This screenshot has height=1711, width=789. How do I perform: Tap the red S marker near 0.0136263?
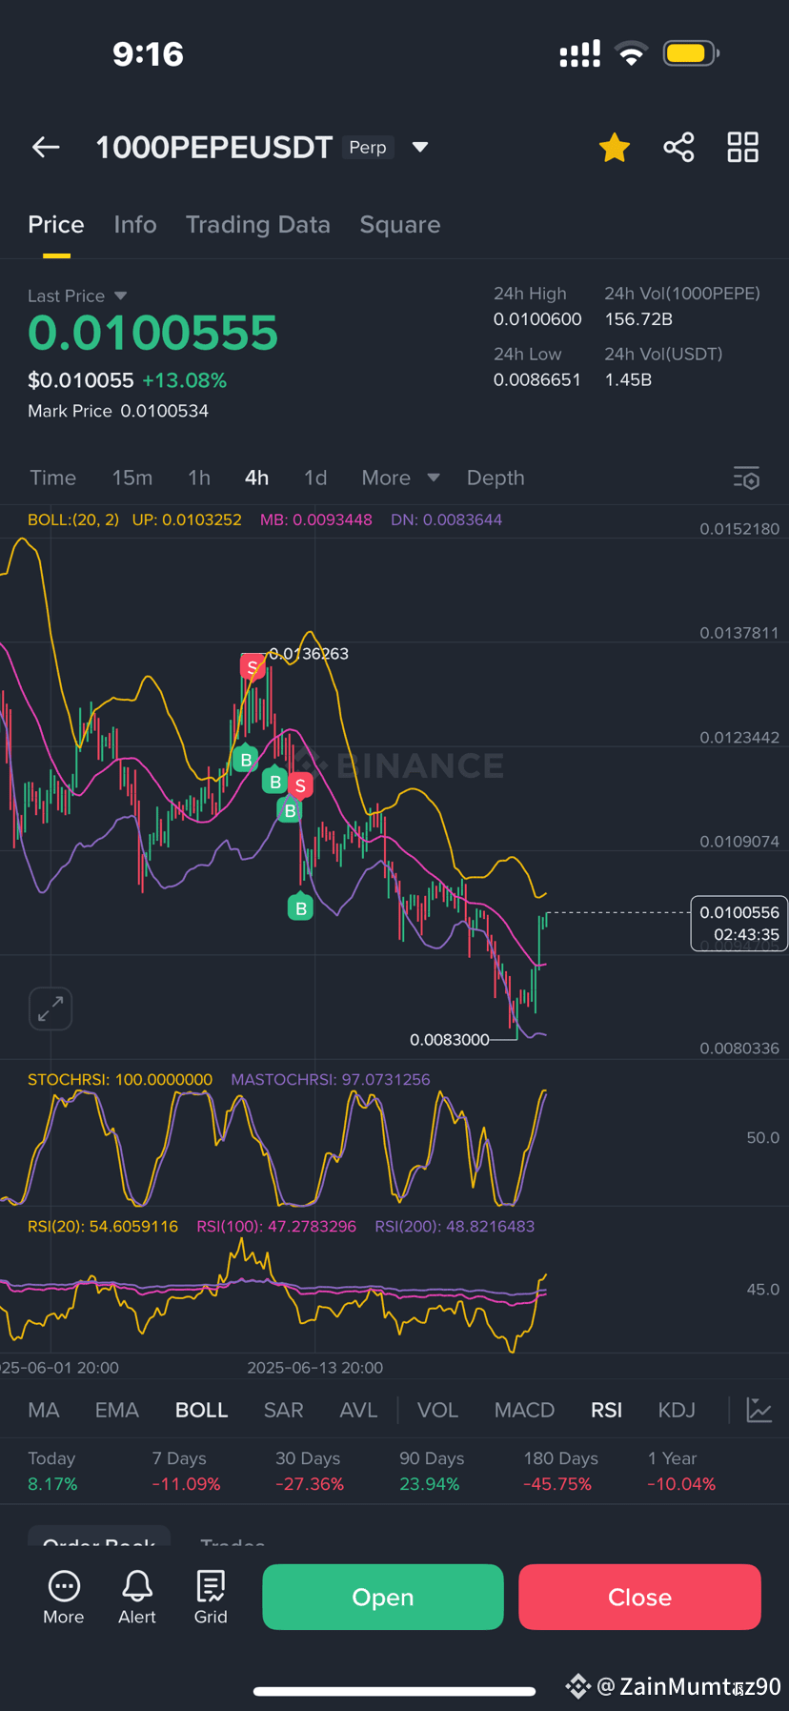pos(253,666)
